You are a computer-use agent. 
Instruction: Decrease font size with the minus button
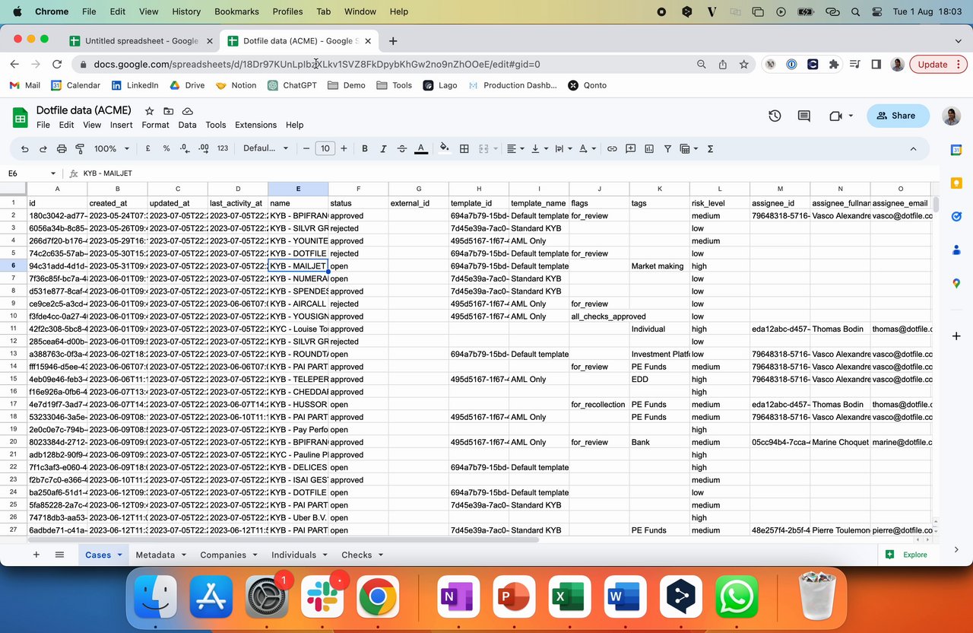tap(306, 149)
